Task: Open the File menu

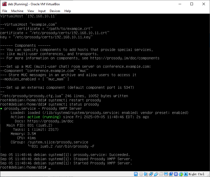Action: pos(5,11)
